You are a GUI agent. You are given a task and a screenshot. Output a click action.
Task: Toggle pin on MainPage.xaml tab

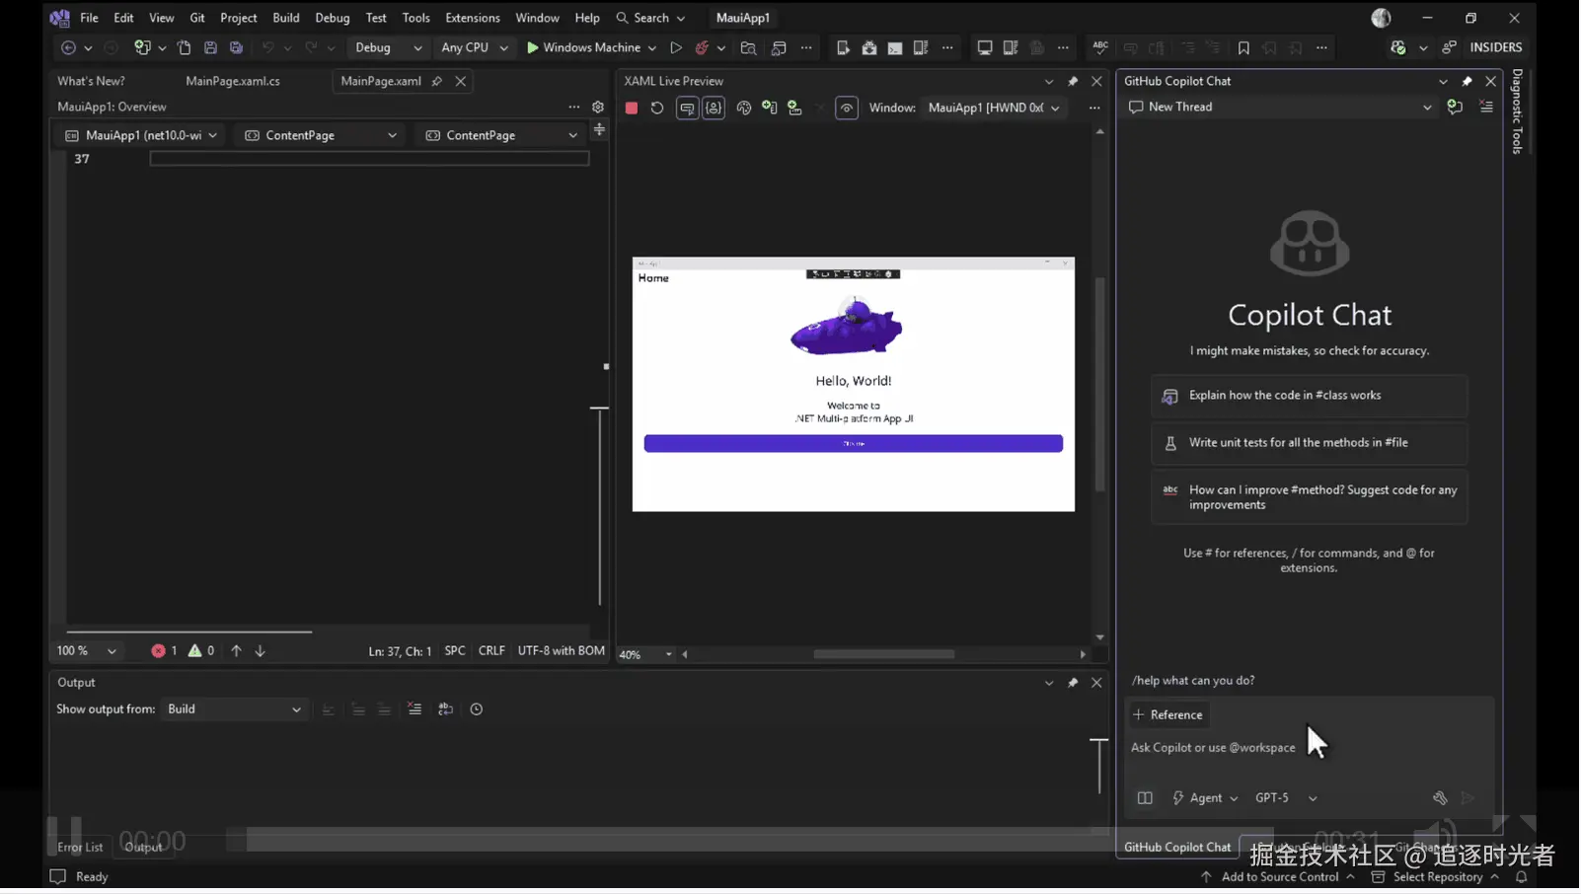click(437, 81)
